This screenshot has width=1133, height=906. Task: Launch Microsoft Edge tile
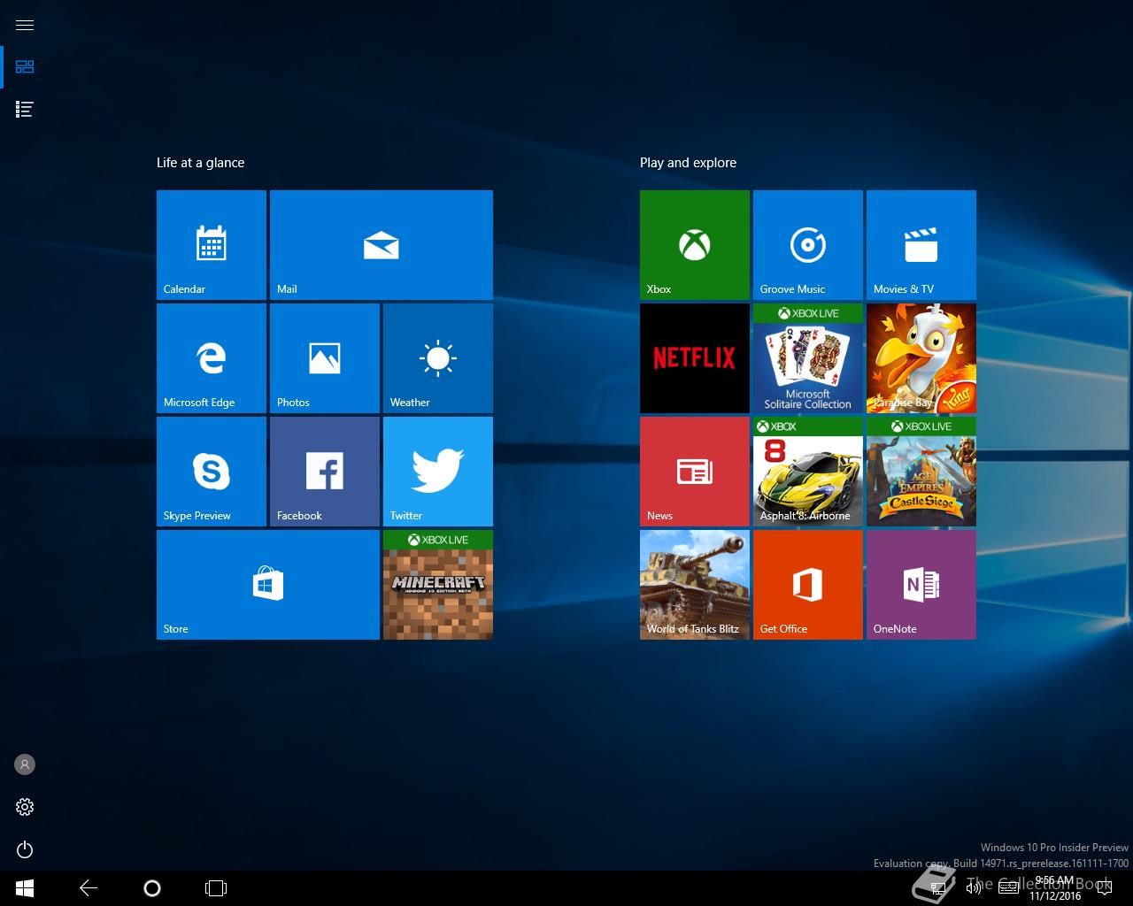pos(212,358)
